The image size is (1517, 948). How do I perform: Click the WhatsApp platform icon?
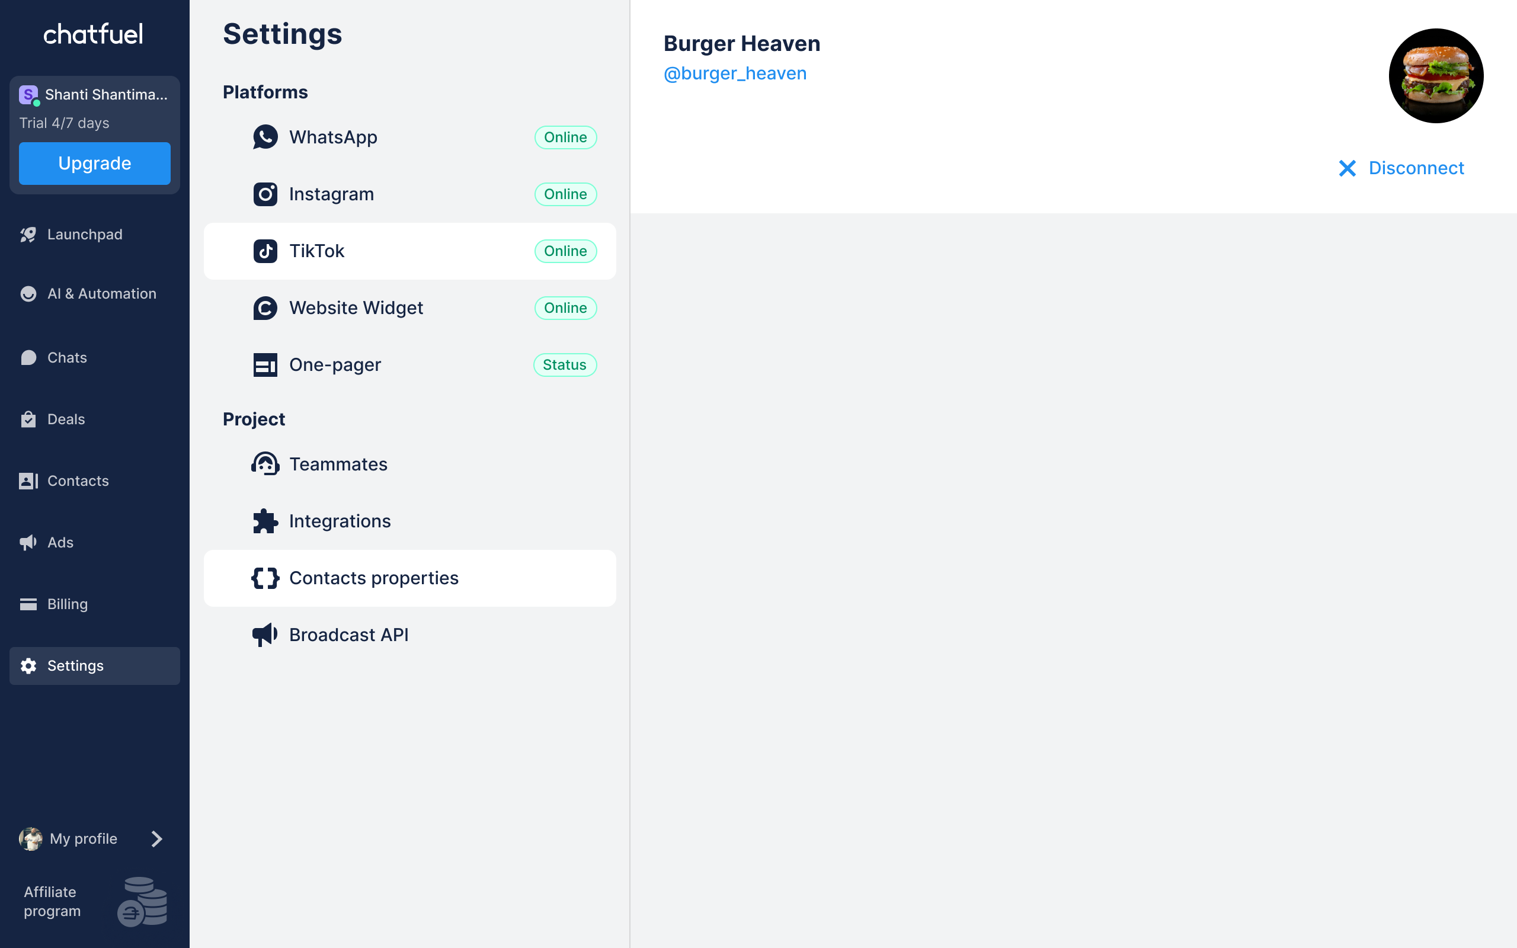click(265, 137)
